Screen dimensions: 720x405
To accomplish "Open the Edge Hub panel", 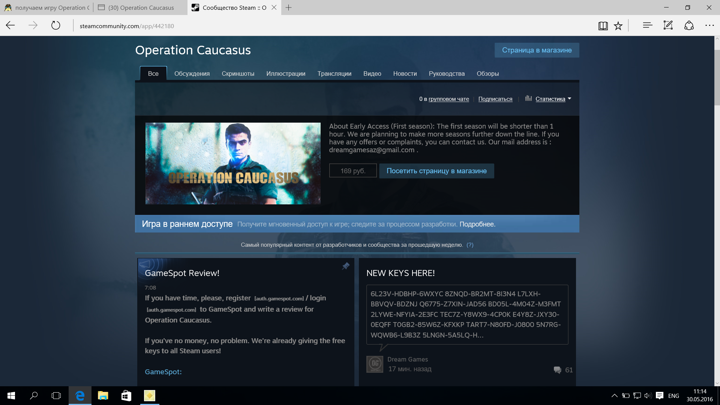I will (648, 25).
